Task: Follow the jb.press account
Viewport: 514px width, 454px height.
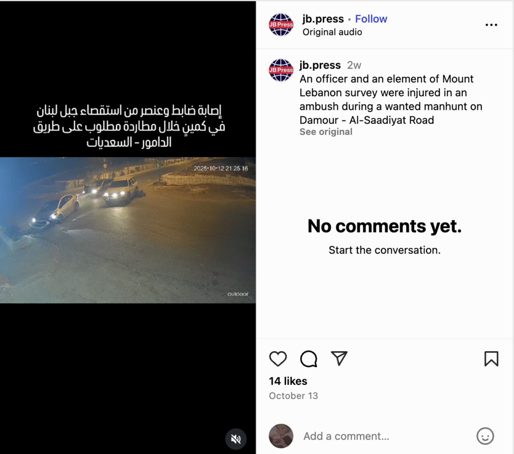Action: [x=371, y=19]
